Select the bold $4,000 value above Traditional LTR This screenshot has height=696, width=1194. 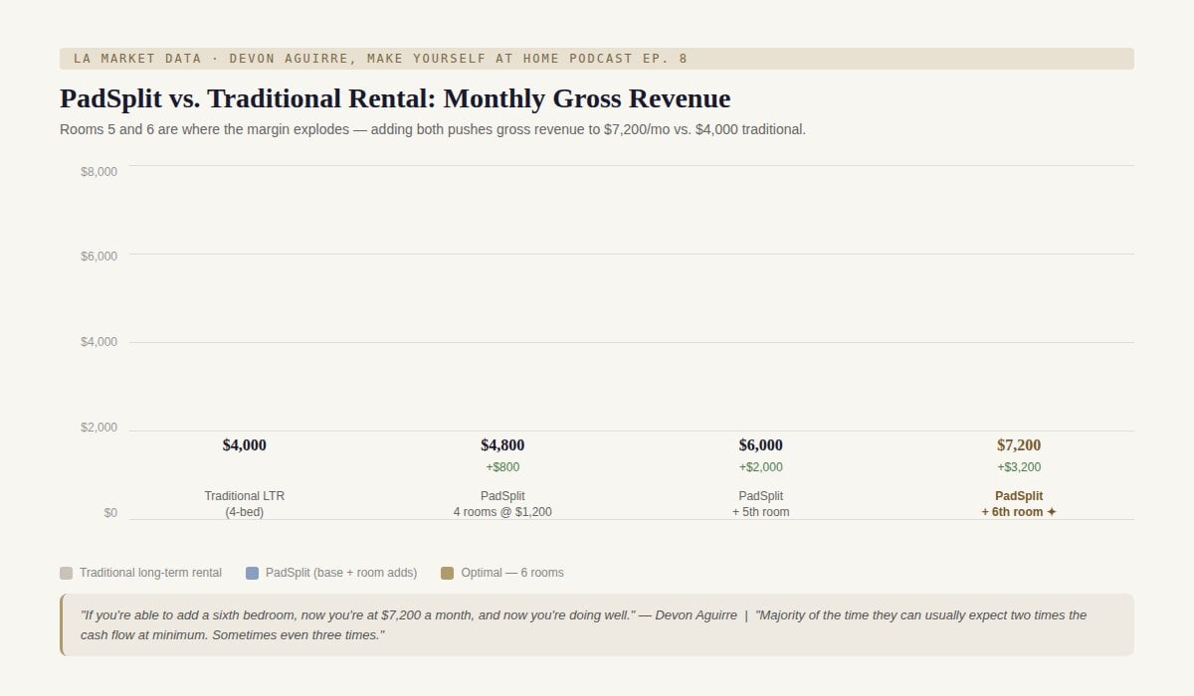[x=244, y=445]
